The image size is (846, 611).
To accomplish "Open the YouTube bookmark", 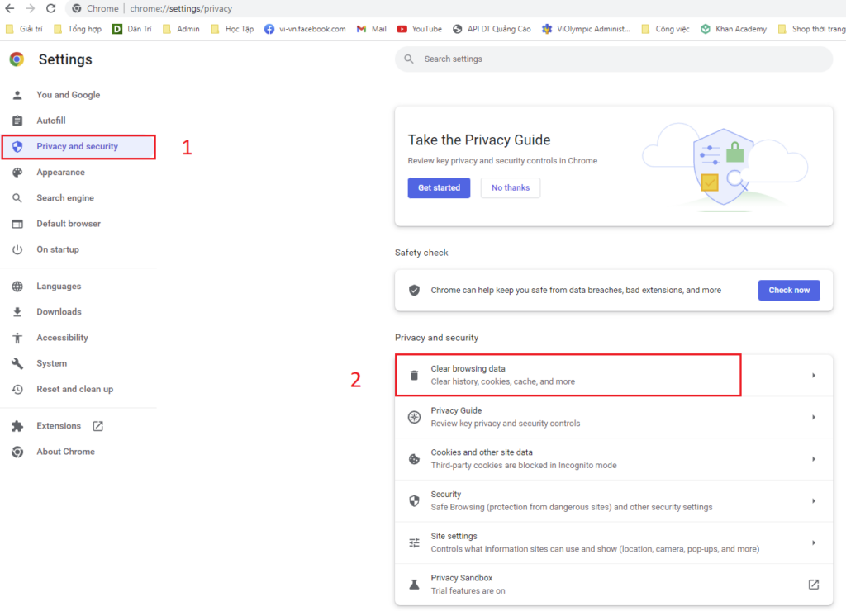I will click(419, 29).
